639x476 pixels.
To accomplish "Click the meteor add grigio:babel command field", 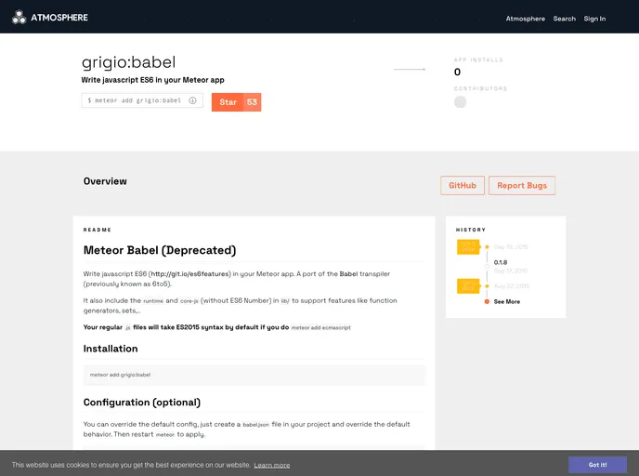I will 142,100.
